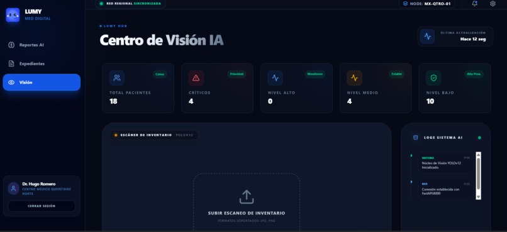The width and height of the screenshot is (507, 232).
Task: Click the Prioridad tag on Críticos card
Action: click(237, 74)
